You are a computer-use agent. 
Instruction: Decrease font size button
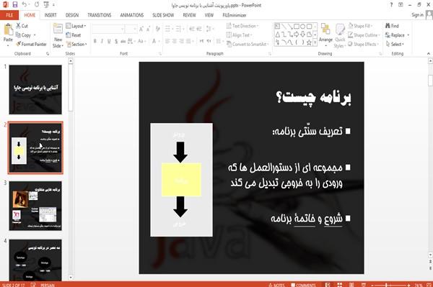tap(149, 29)
